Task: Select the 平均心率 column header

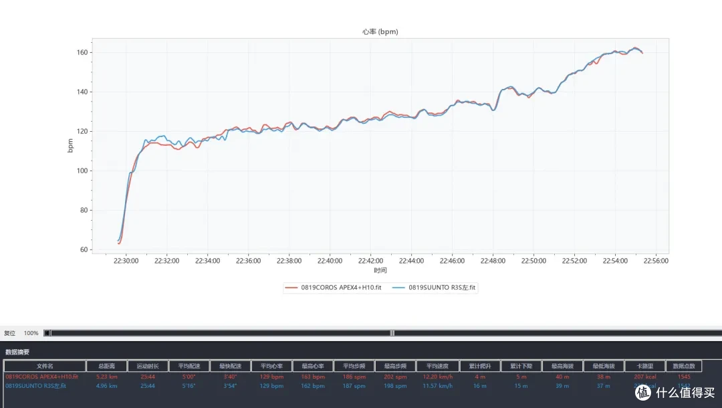Action: point(271,366)
